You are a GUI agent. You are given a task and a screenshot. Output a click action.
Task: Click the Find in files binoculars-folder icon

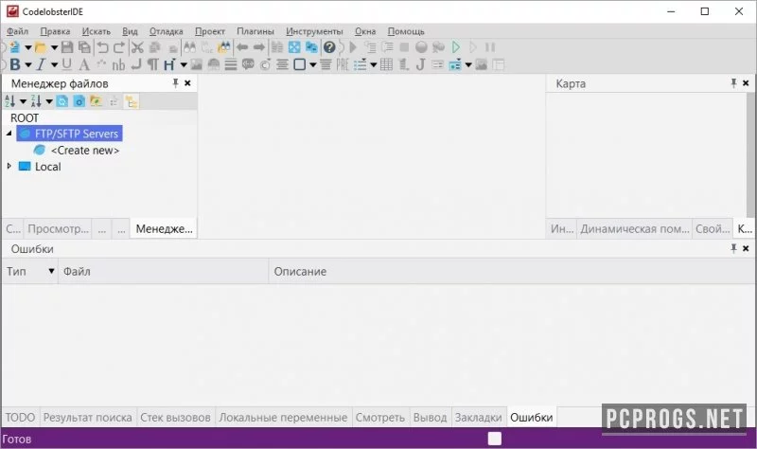click(224, 47)
